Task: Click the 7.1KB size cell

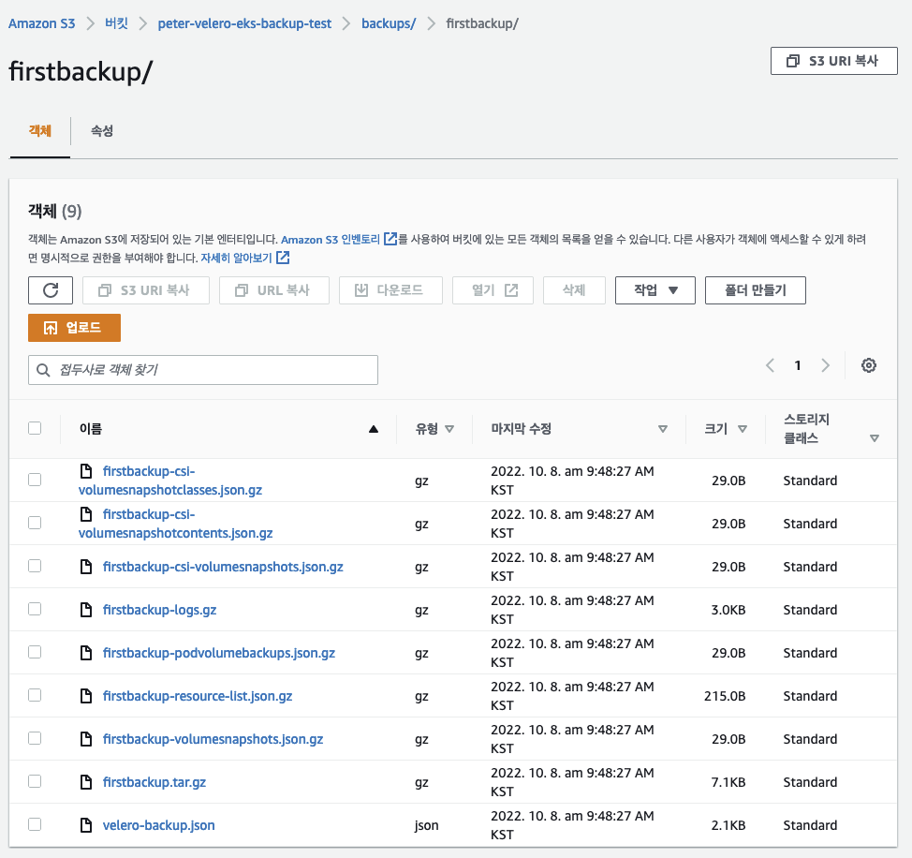Action: pos(728,782)
